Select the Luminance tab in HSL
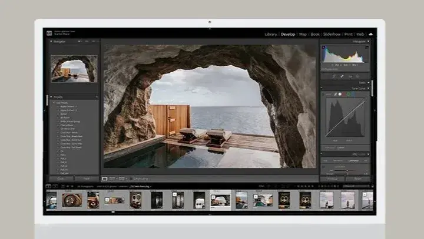 [353, 160]
